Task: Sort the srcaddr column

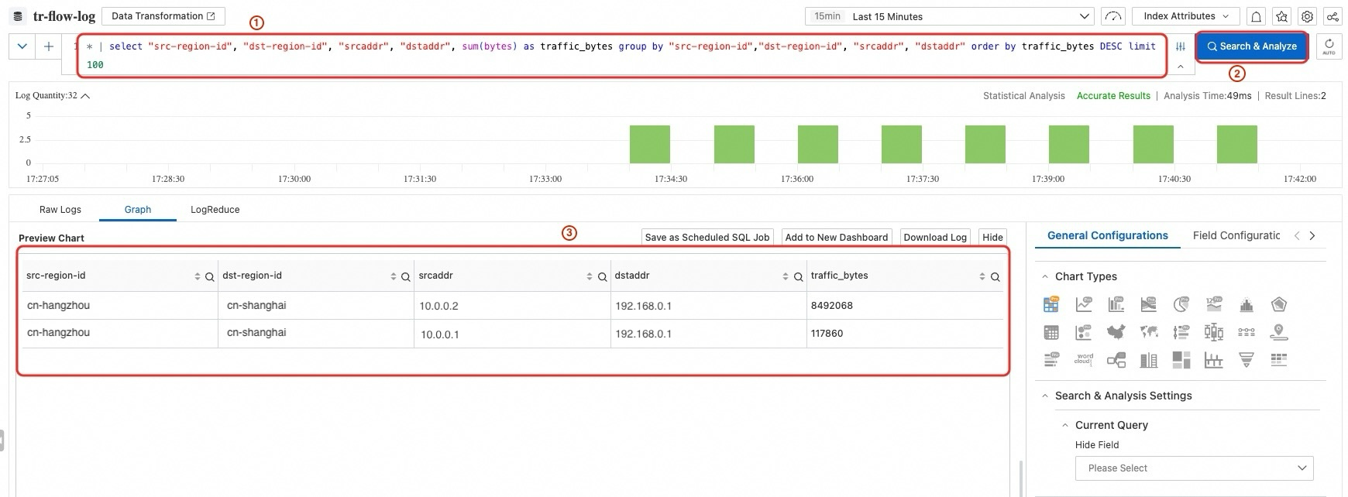Action: click(x=590, y=276)
